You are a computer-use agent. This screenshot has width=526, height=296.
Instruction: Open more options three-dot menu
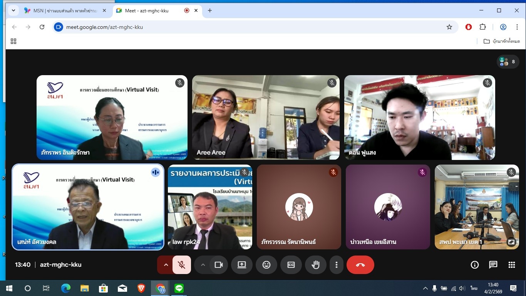click(x=336, y=265)
